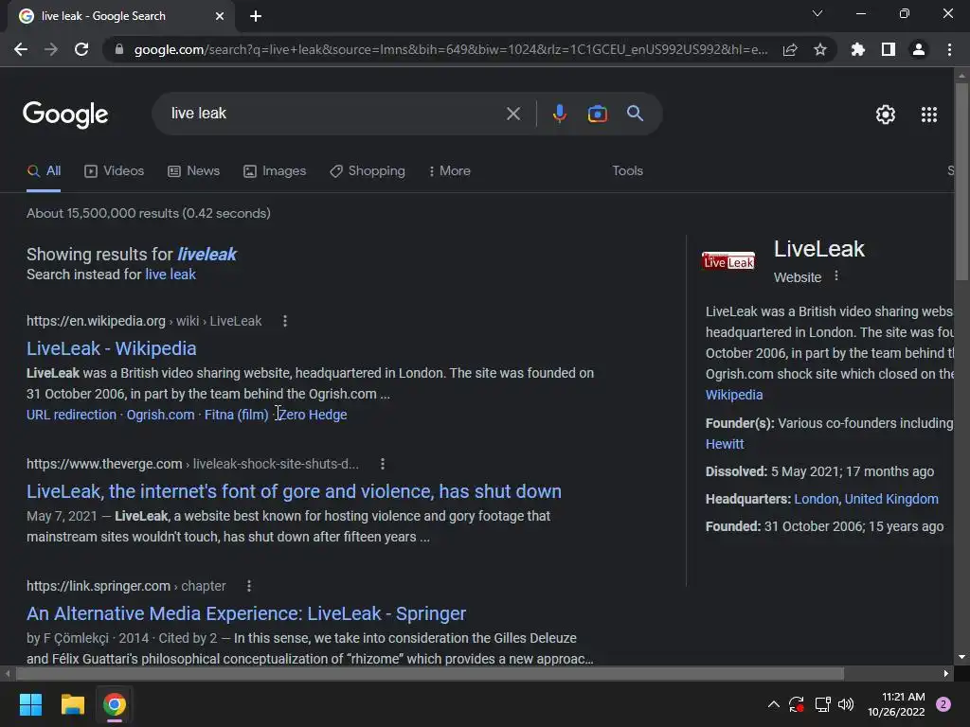Viewport: 970px width, 727px height.
Task: Open the Wikipedia link in knowledge panel
Action: [734, 395]
